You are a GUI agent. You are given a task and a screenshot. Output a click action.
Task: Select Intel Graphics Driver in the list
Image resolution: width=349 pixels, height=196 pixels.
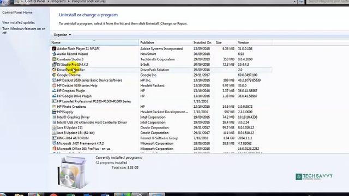click(73, 117)
